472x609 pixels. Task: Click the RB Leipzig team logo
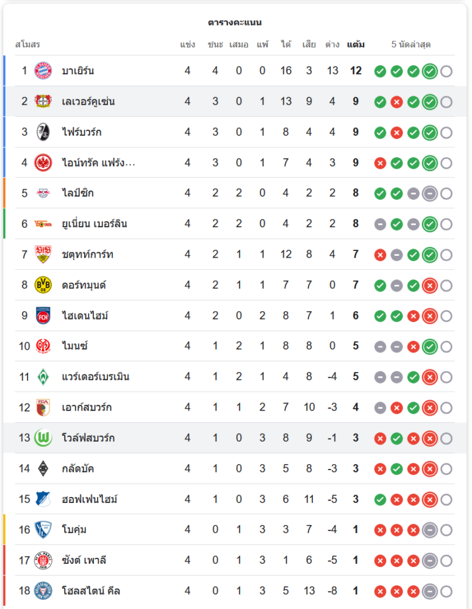click(x=43, y=193)
